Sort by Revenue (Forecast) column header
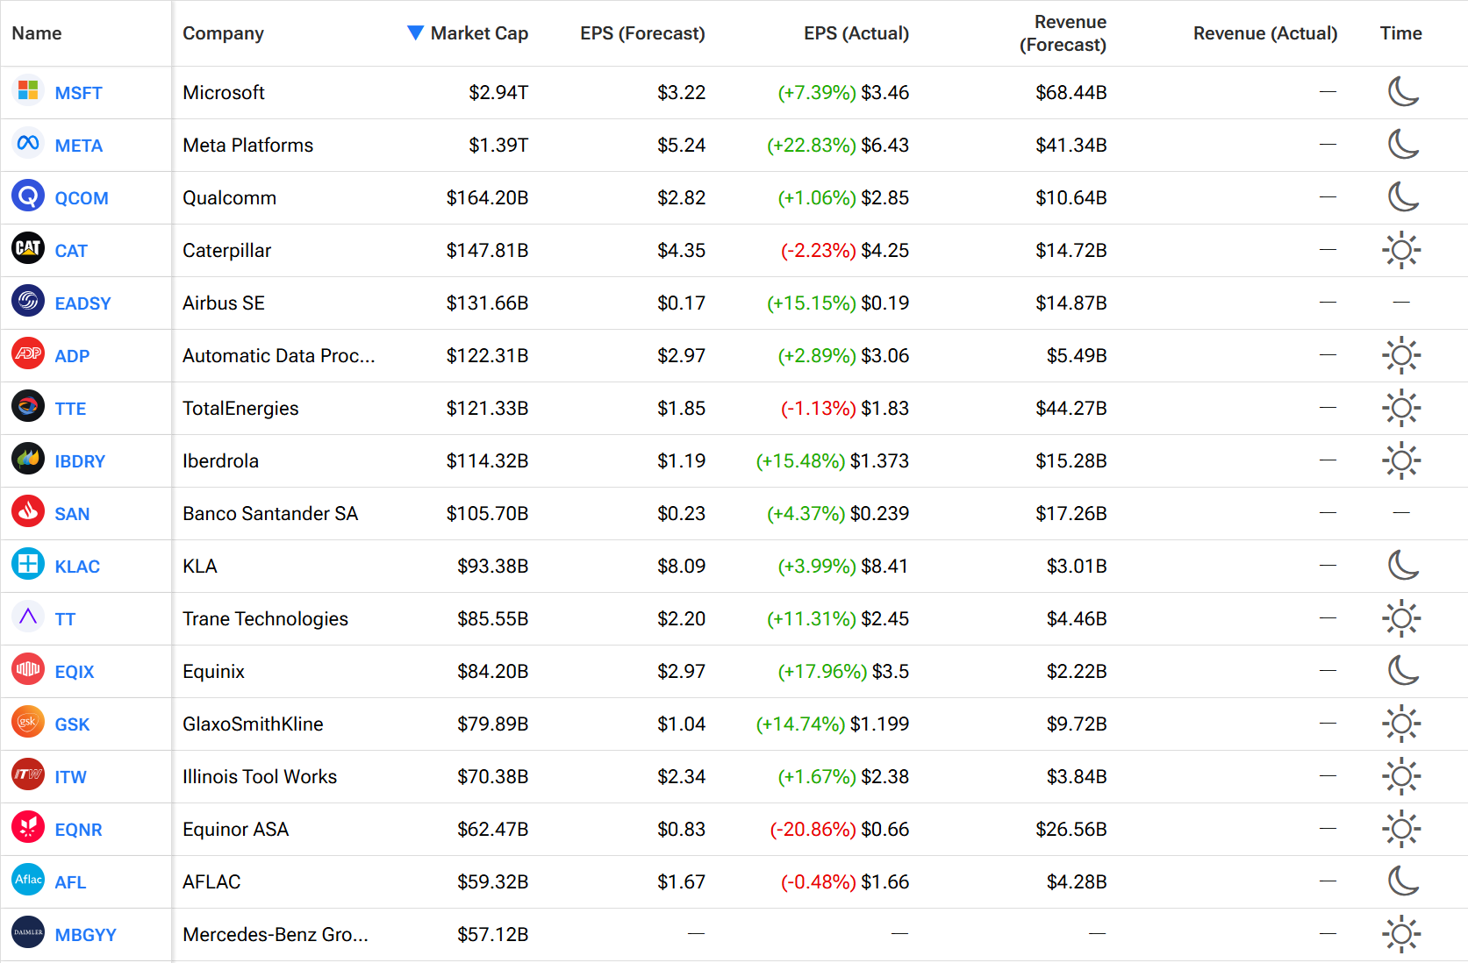This screenshot has width=1468, height=963. coord(1063,33)
